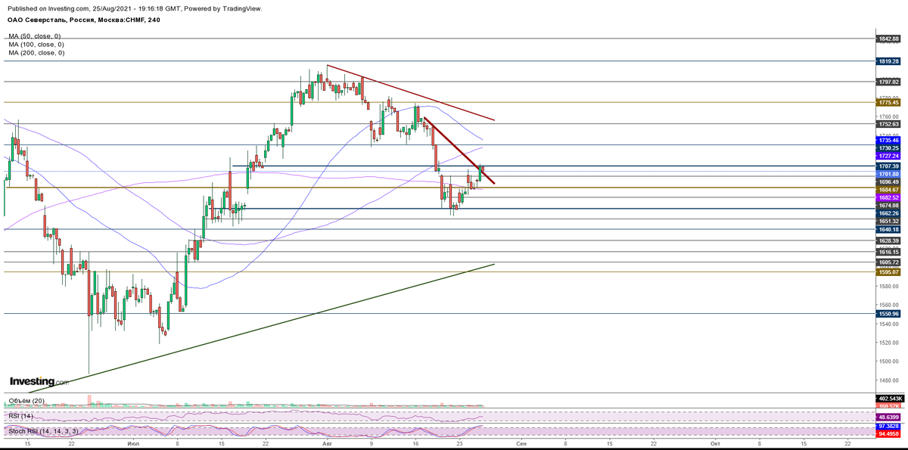Screen dimensions: 908x450
Task: Click the Объём (20) volume indicator label
Action: pos(25,401)
